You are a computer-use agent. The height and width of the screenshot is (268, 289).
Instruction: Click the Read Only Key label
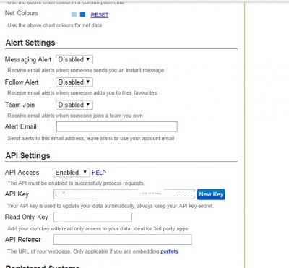tap(27, 217)
